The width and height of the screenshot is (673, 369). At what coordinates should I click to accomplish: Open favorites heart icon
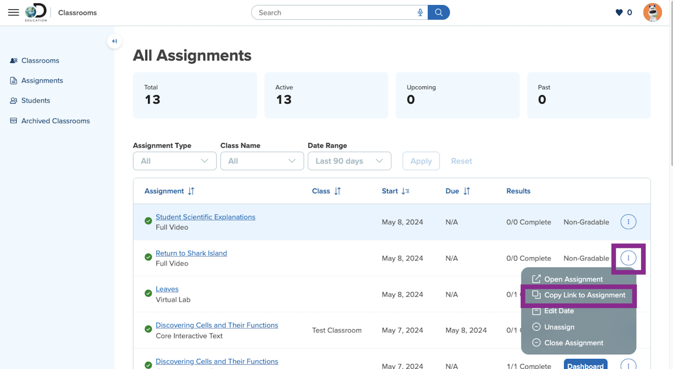[x=619, y=13]
